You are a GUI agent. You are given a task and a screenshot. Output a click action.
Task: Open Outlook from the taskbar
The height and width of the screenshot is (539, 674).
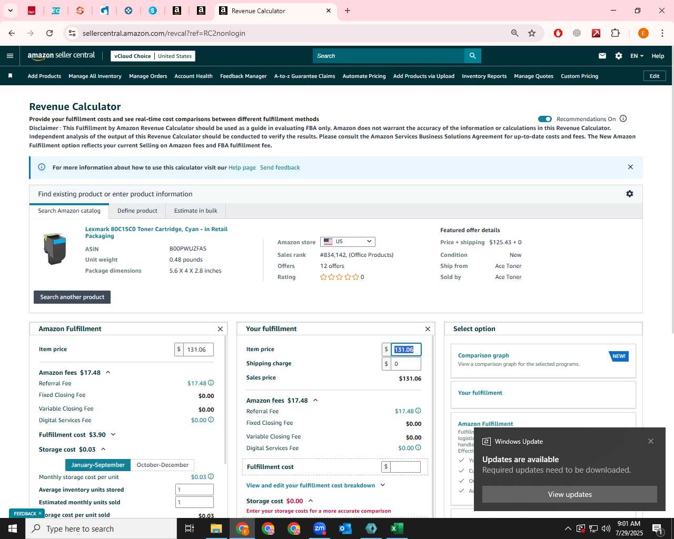pos(345,528)
